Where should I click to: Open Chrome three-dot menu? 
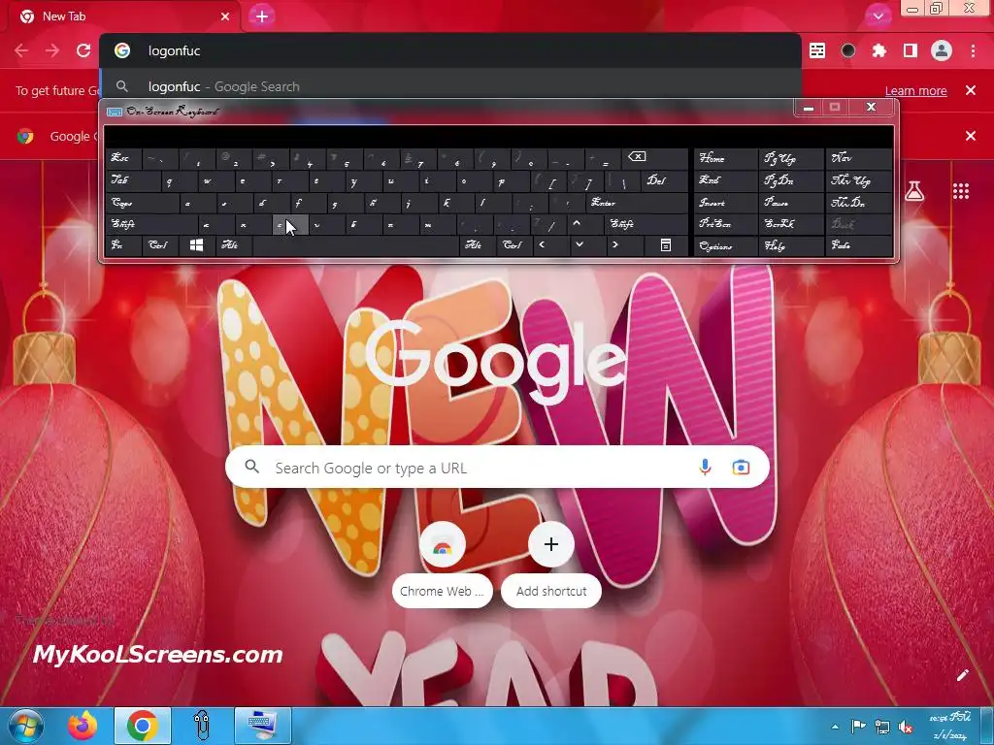[973, 50]
